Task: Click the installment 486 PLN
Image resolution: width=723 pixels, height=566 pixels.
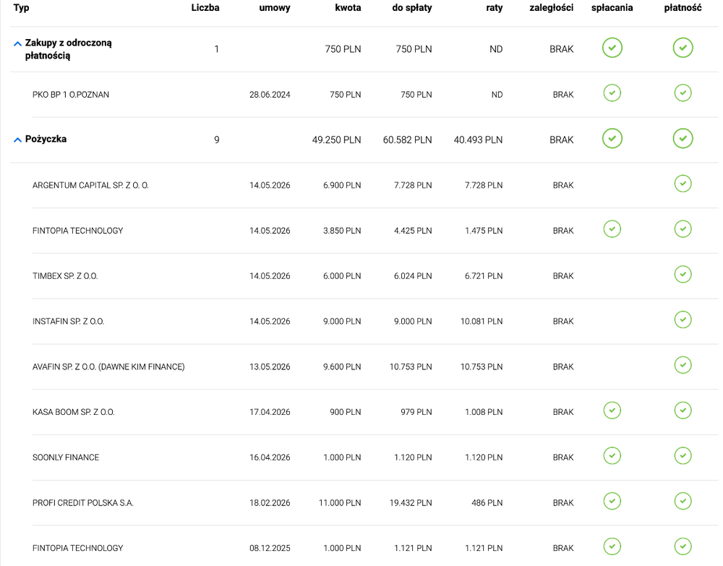Action: [x=487, y=503]
